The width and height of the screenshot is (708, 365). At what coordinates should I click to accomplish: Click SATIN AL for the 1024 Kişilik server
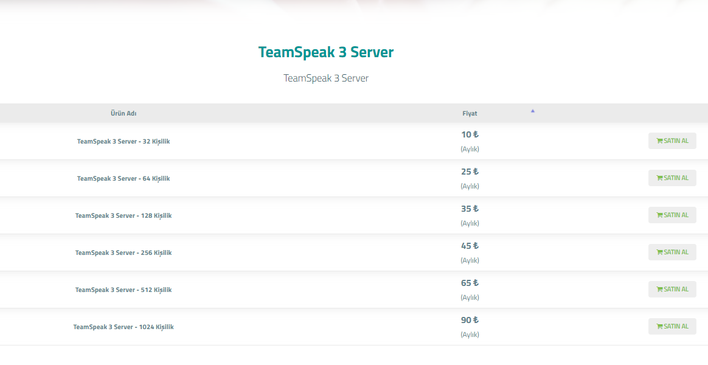click(x=672, y=326)
